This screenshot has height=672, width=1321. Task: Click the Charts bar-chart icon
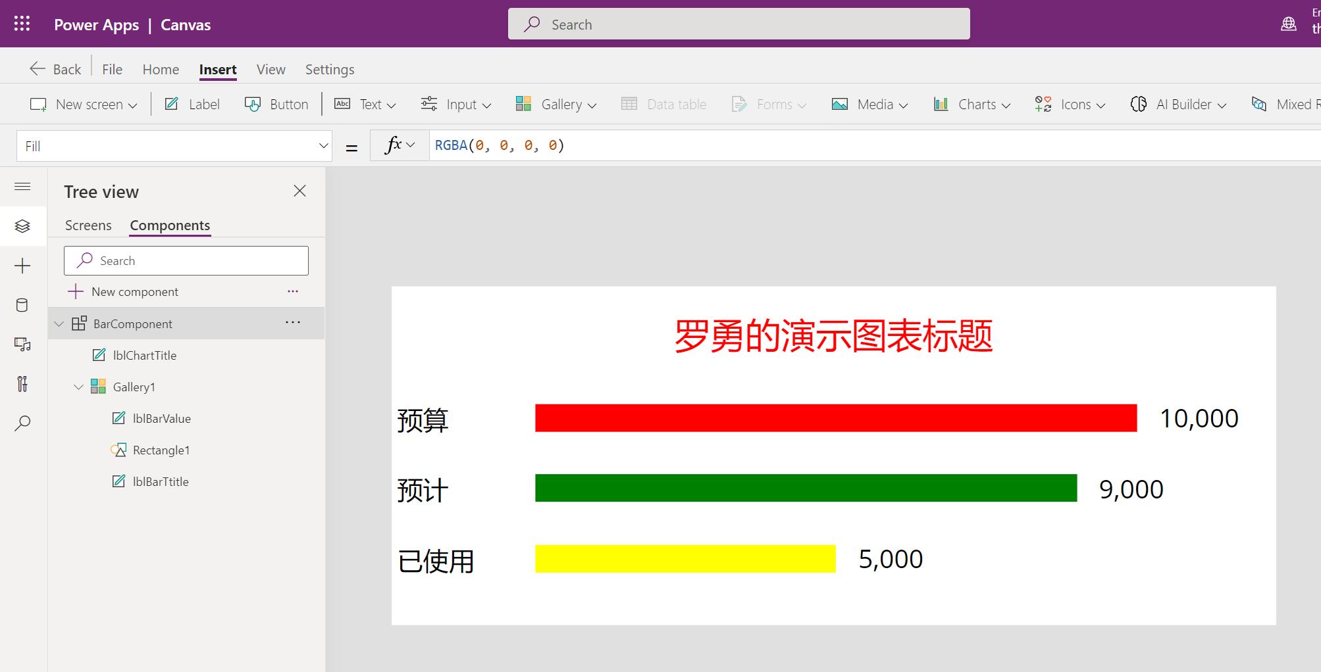941,104
